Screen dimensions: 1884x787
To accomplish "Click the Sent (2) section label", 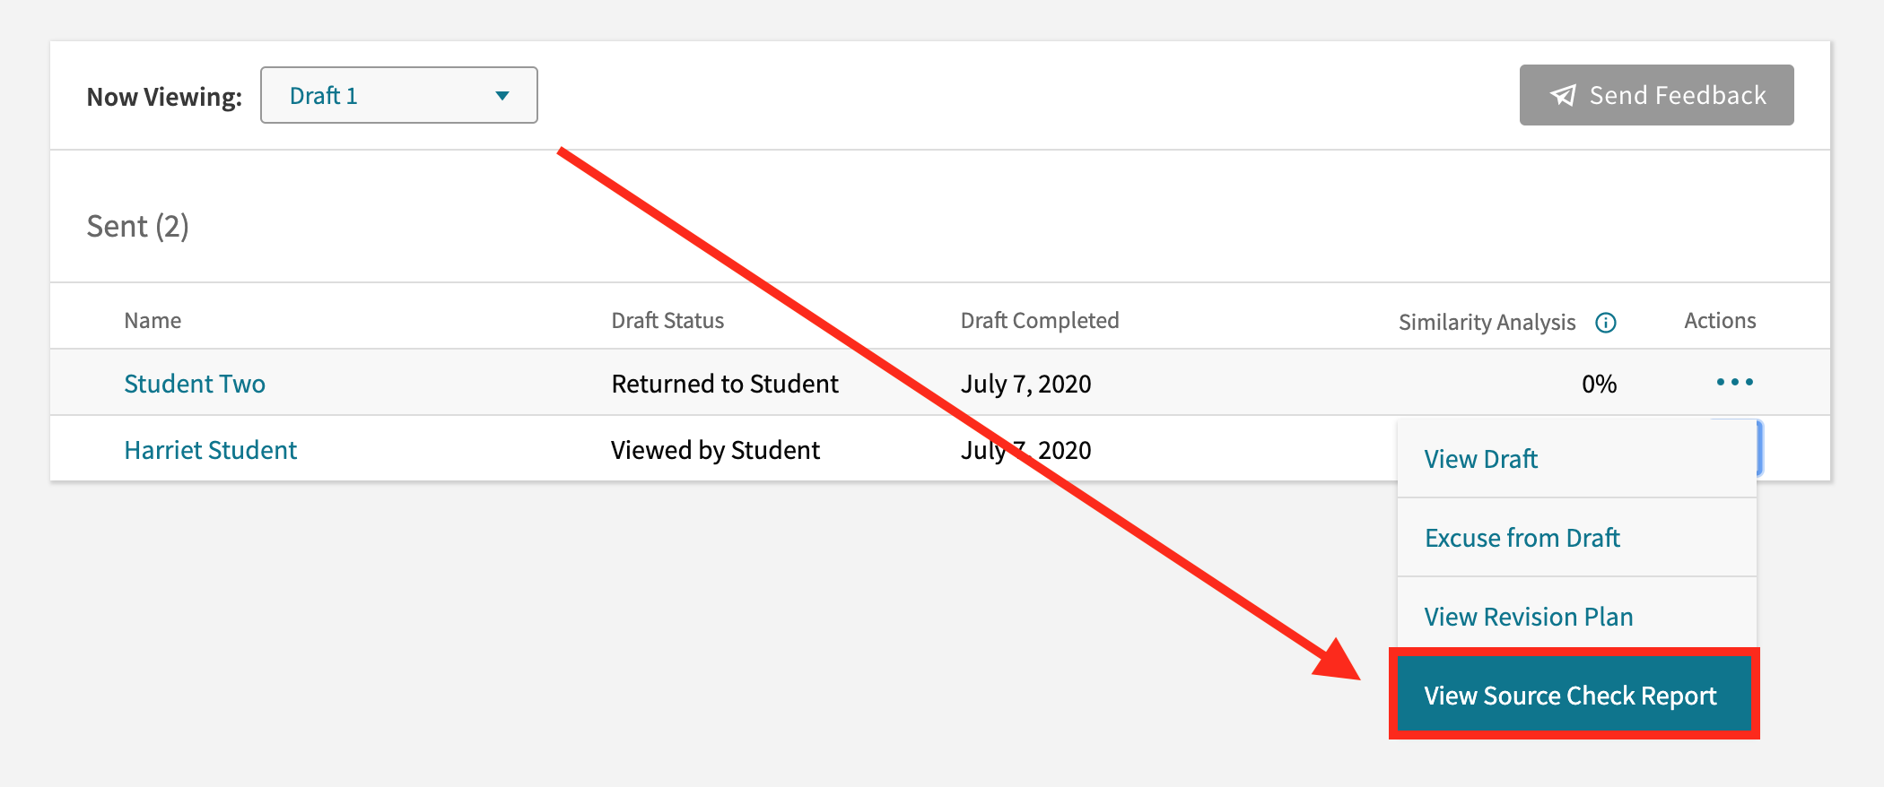I will point(139,227).
